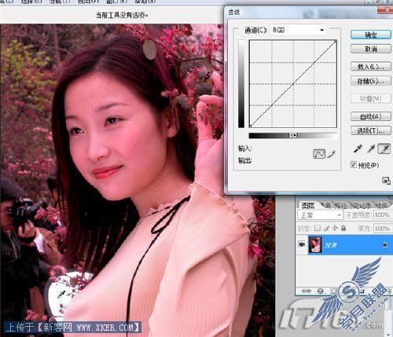Click the lock transparent pixels icon

click(318, 228)
